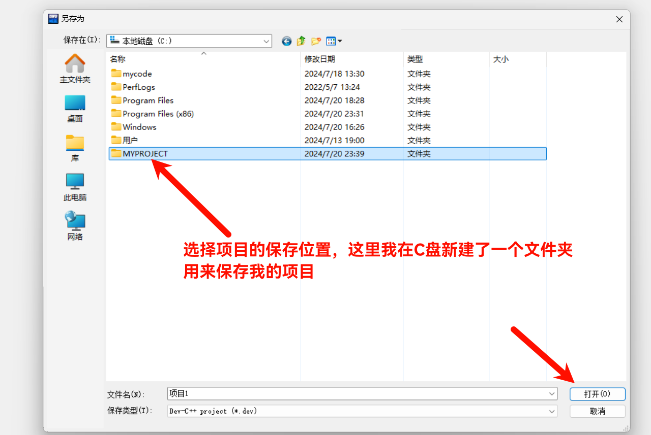The width and height of the screenshot is (651, 435).
Task: Open the Home (主文件夹) place
Action: [x=75, y=69]
